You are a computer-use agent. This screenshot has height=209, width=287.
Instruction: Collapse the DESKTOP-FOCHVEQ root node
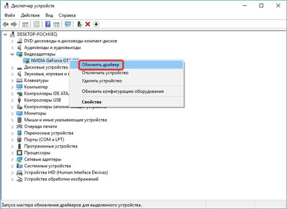pos(5,34)
